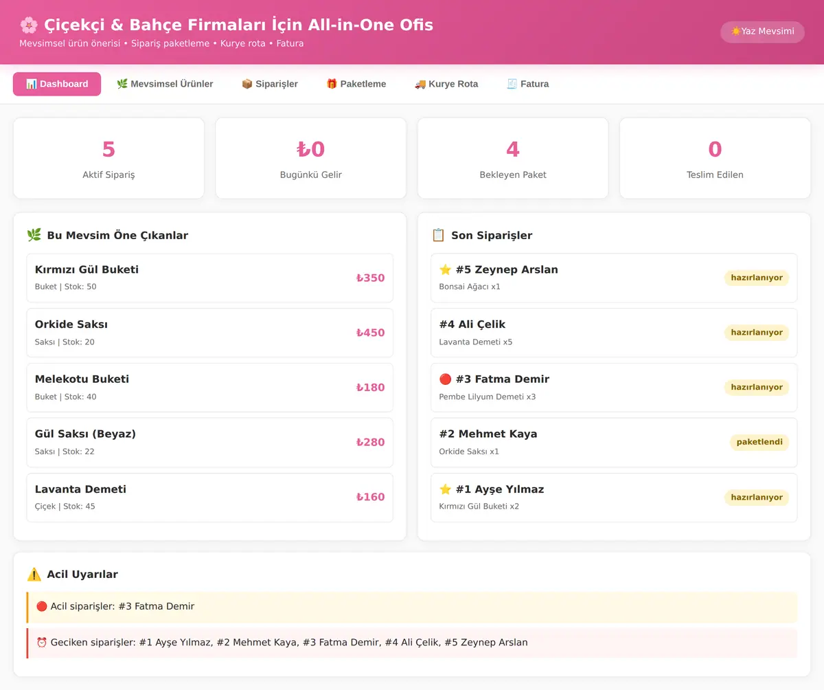
Task: Click the paketlendi status badge
Action: coord(759,442)
